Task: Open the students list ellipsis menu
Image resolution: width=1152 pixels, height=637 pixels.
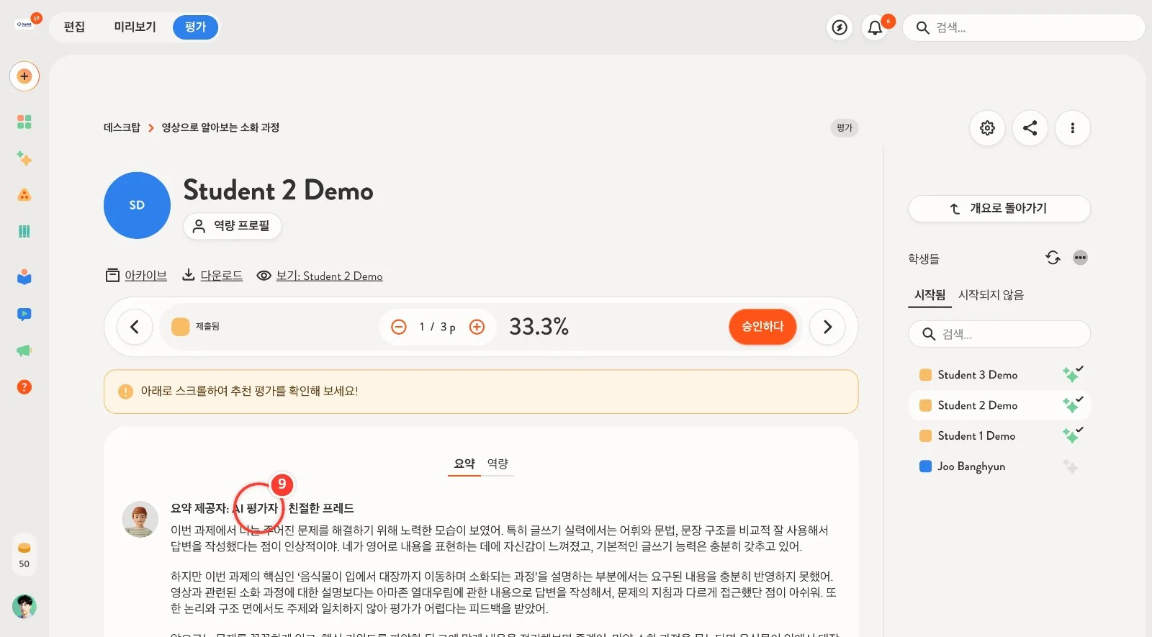Action: 1080,258
